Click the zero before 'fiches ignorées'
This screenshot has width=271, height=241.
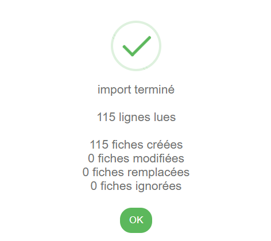[94, 186]
